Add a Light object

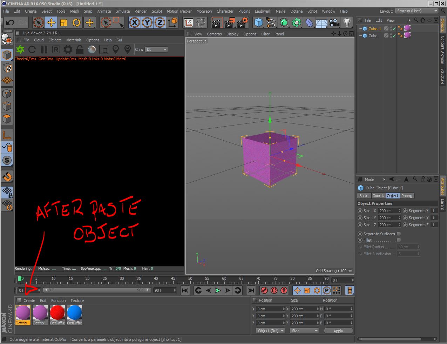coord(347,23)
